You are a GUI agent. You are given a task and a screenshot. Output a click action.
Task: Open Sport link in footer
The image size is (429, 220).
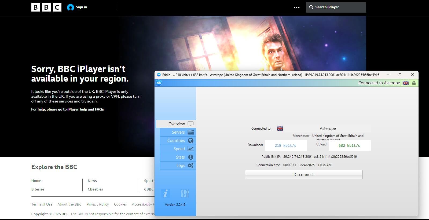(149, 181)
